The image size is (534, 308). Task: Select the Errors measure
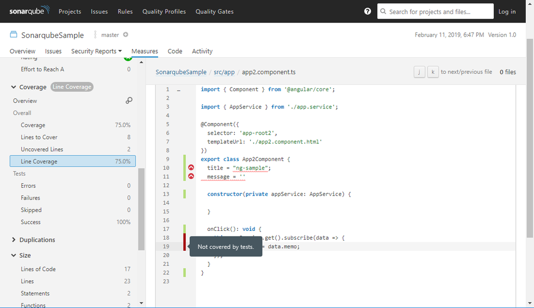[72, 186]
